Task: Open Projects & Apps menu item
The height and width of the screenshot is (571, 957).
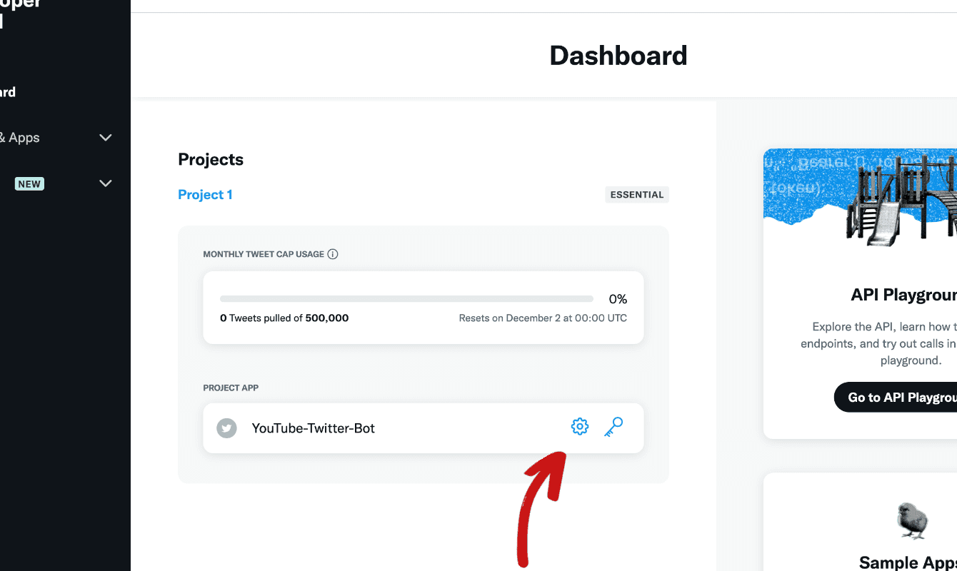Action: [20, 138]
